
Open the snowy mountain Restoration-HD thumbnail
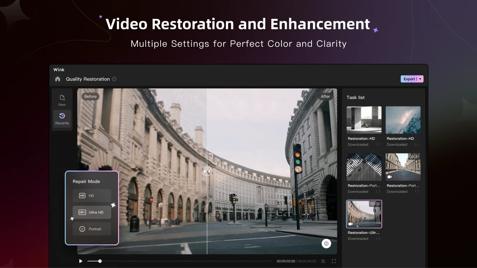403,120
